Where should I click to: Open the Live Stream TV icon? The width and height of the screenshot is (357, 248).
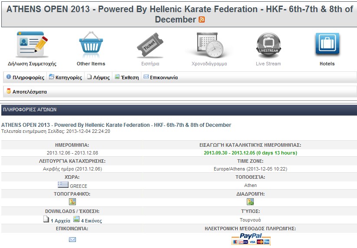pyautogui.click(x=268, y=45)
